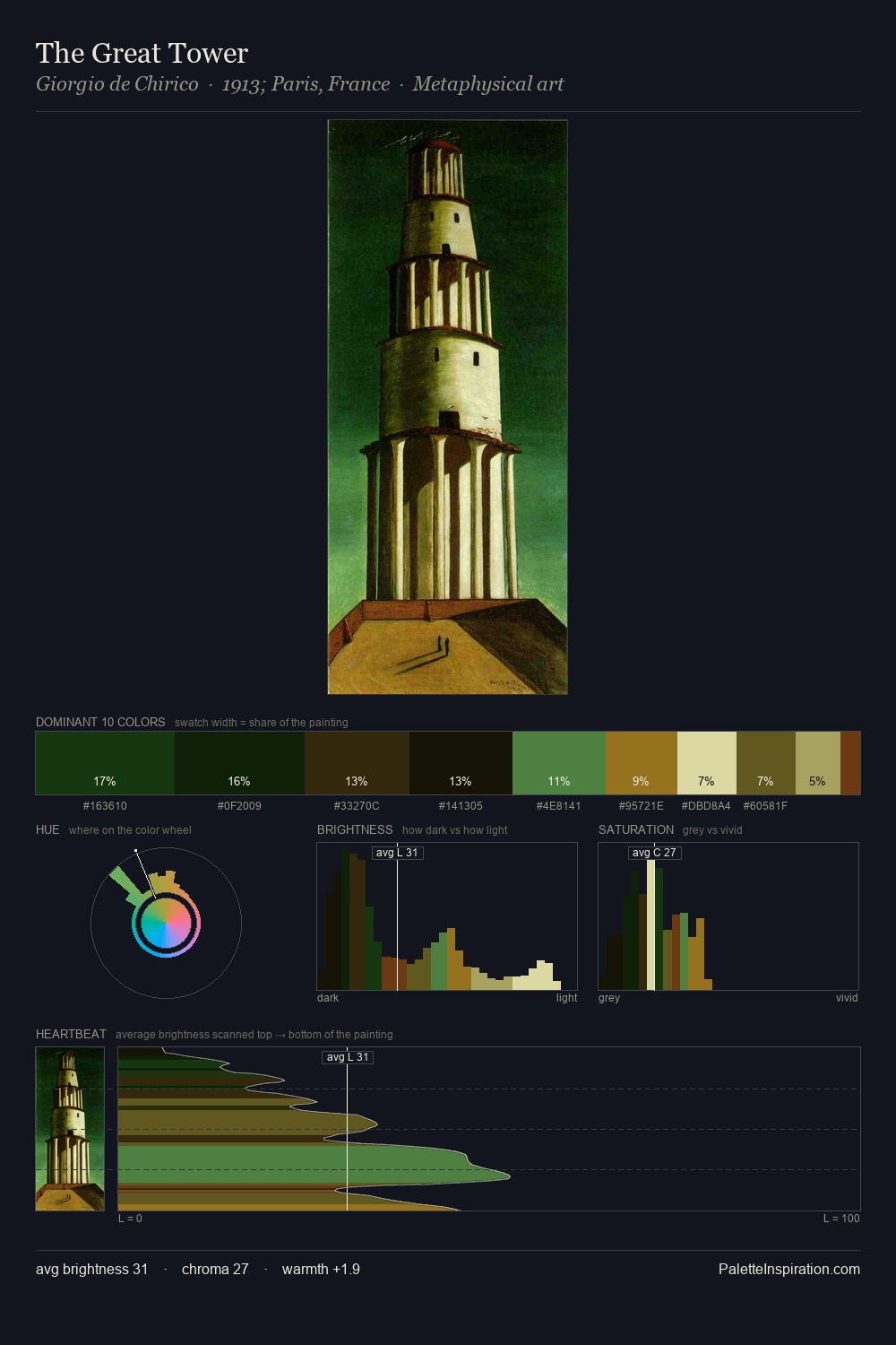Click hex code label #95721E

pos(642,806)
